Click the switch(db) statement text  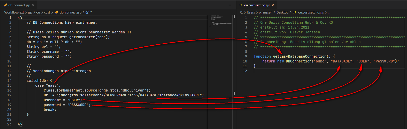[39, 81]
